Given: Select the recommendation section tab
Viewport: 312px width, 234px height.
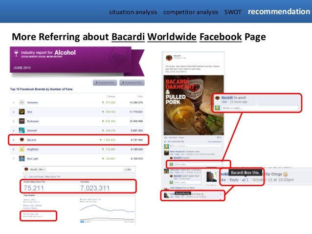Looking at the screenshot, I should pyautogui.click(x=279, y=12).
